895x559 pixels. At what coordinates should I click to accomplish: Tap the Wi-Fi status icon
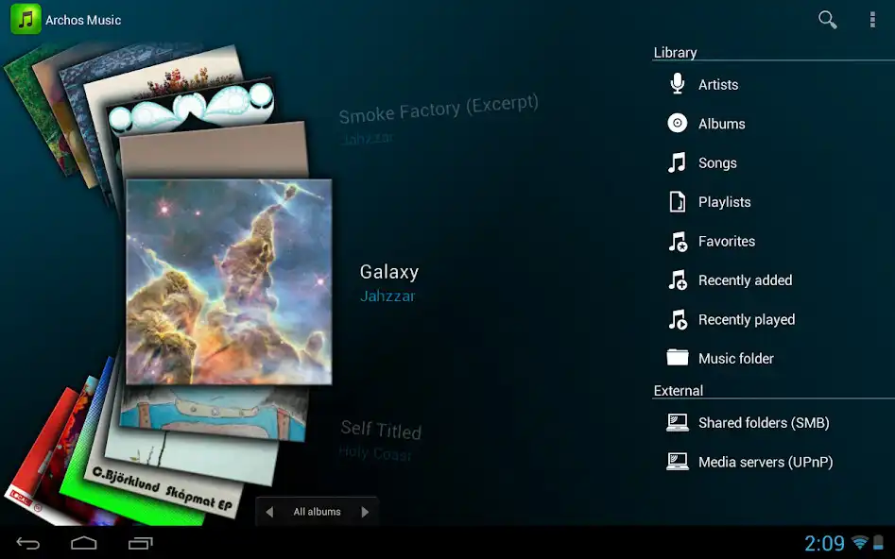pos(860,542)
